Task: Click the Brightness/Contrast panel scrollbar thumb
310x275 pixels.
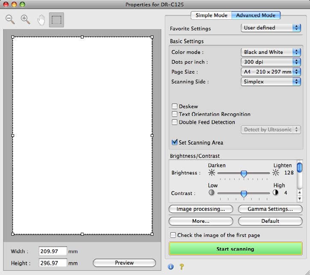Action: click(x=300, y=167)
